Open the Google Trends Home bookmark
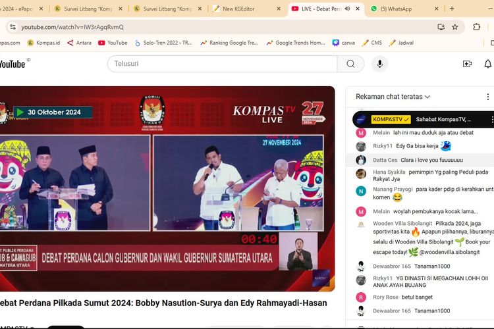Image resolution: width=494 pixels, height=329 pixels. (296, 43)
